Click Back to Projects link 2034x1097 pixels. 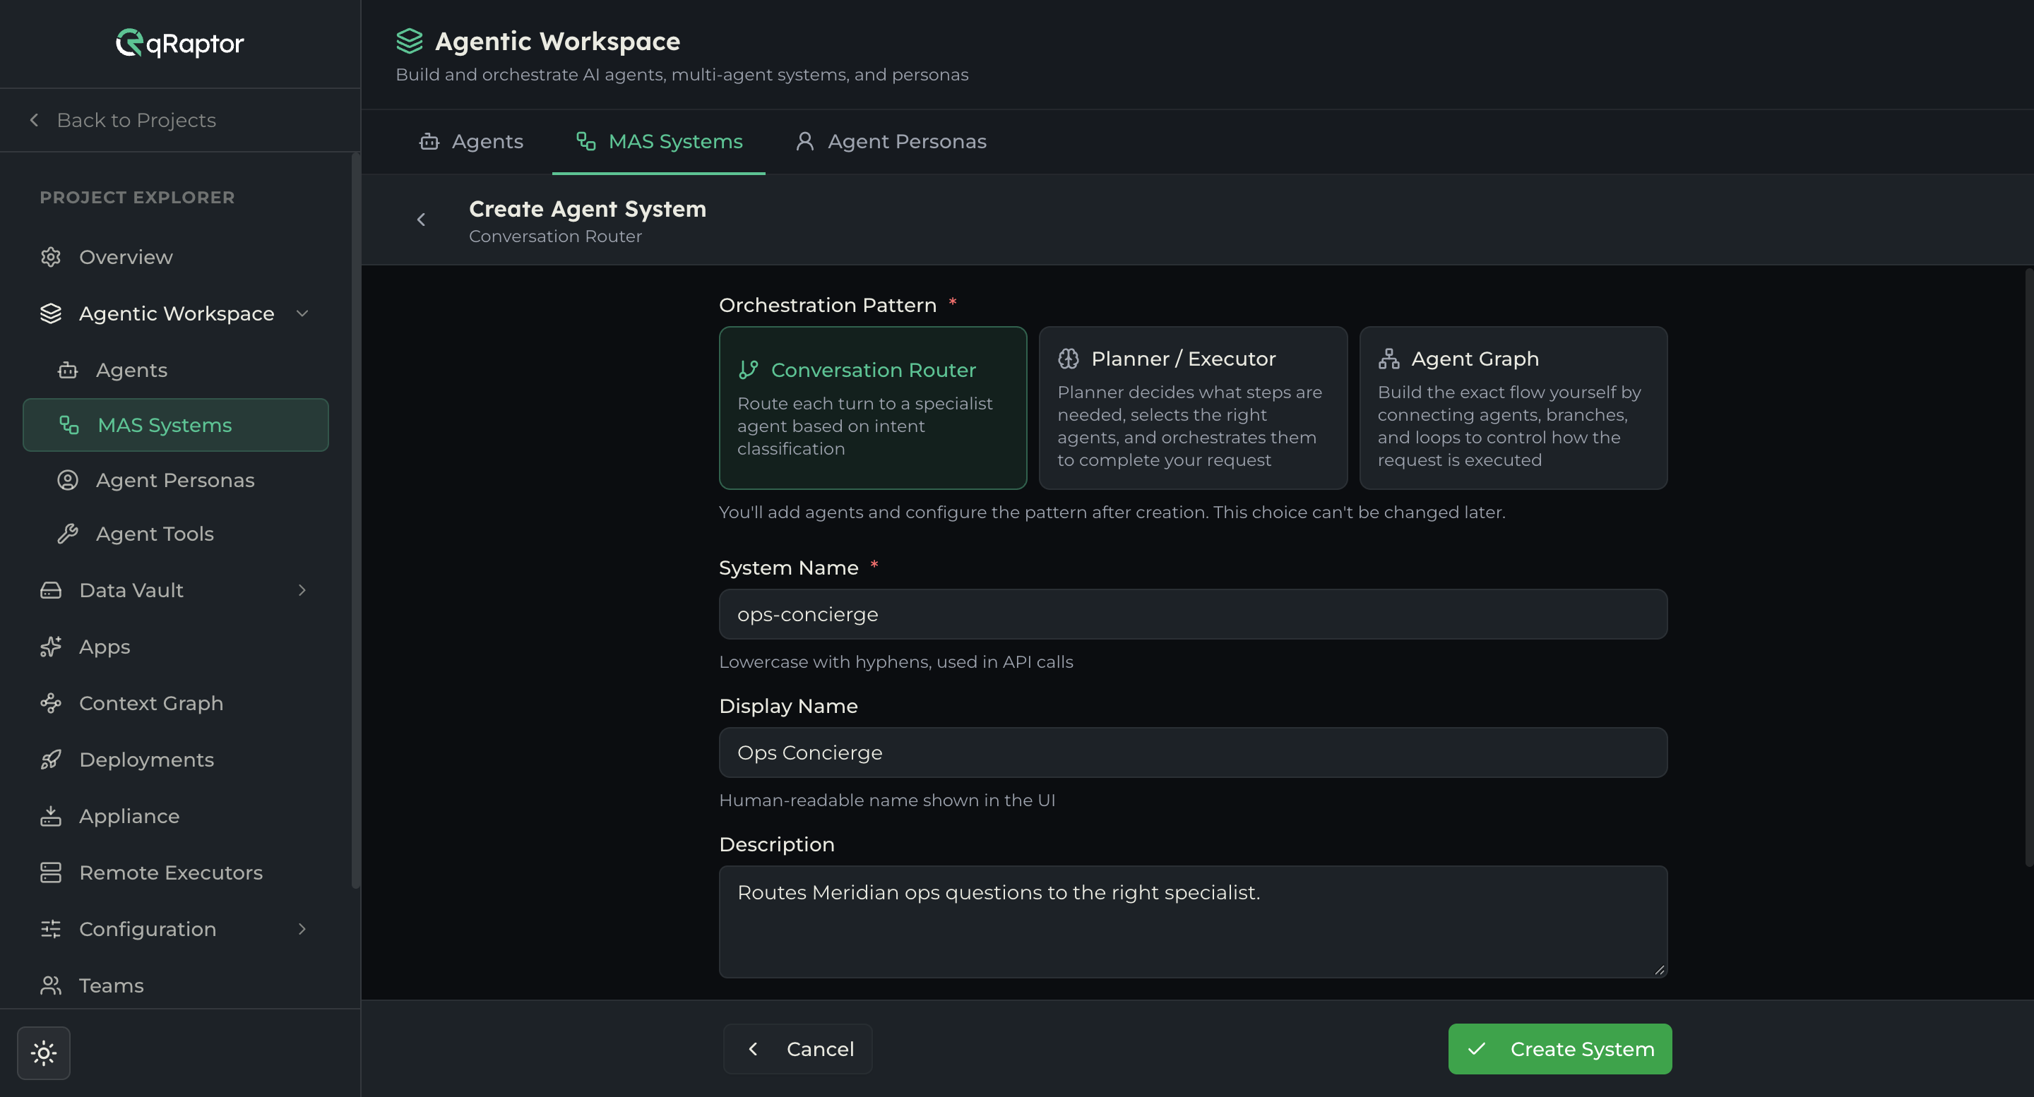[122, 120]
